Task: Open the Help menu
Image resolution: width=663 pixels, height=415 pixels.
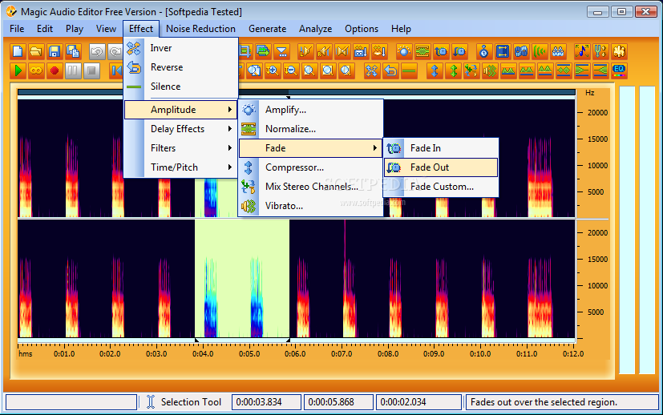Action: (401, 29)
